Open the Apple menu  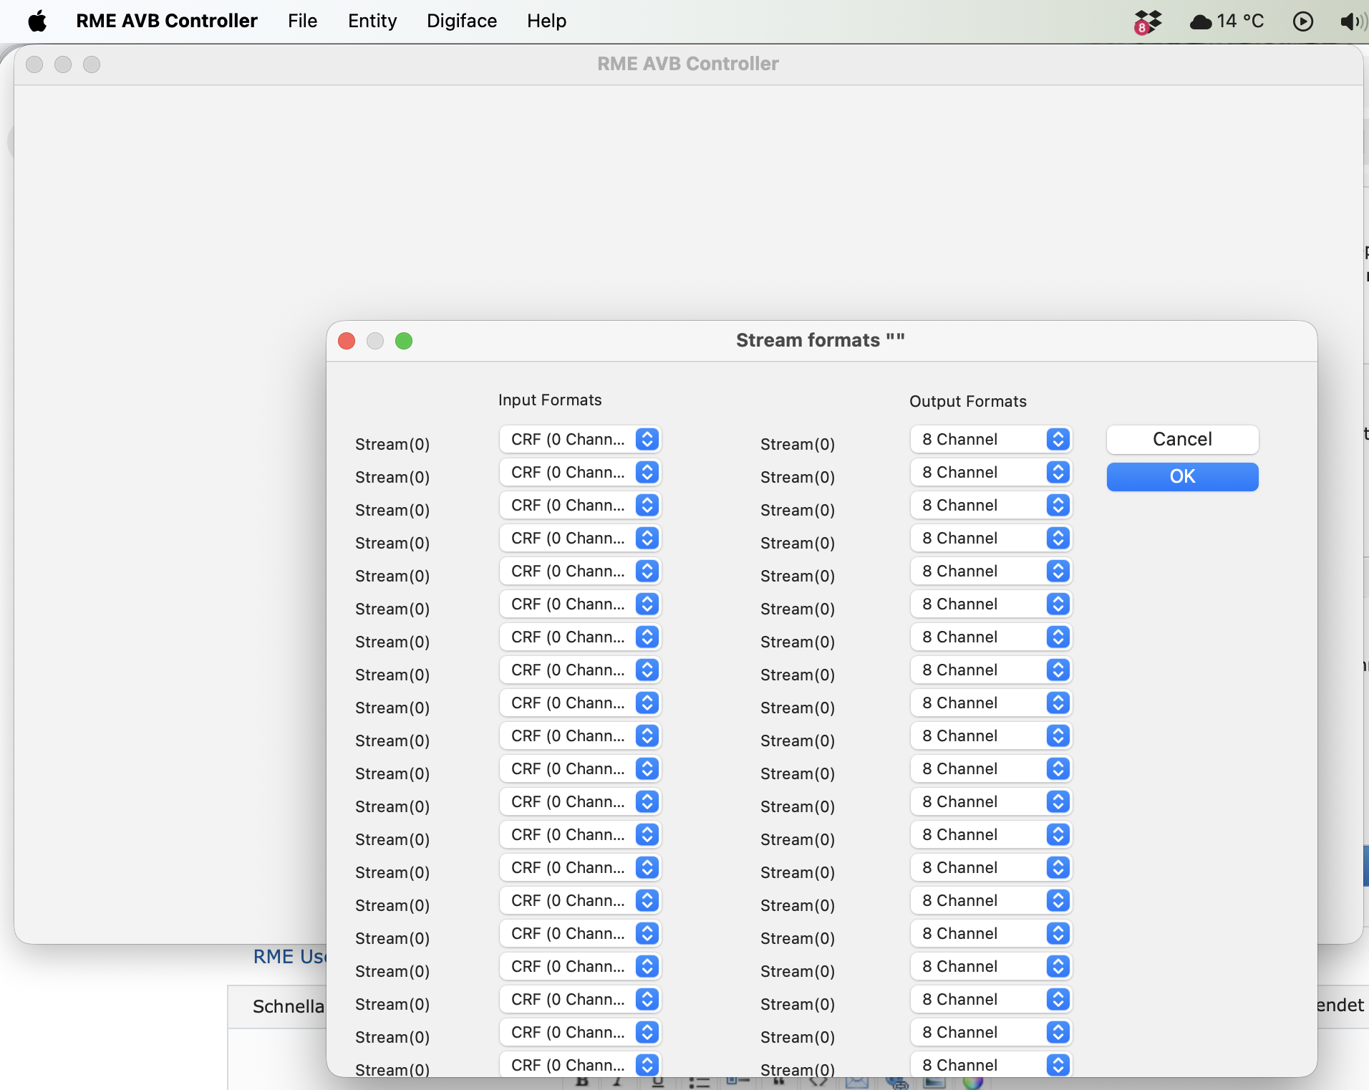click(x=37, y=21)
